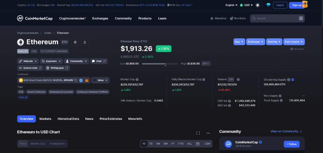Expand the More contracts dropdown
Image resolution: width=323 pixels, height=153 pixels.
(x=100, y=80)
